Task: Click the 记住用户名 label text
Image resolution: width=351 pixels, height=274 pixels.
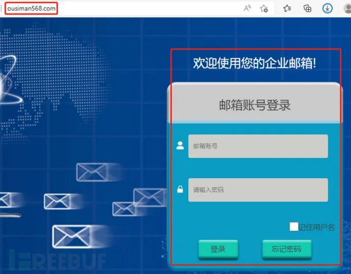Action: tap(316, 228)
